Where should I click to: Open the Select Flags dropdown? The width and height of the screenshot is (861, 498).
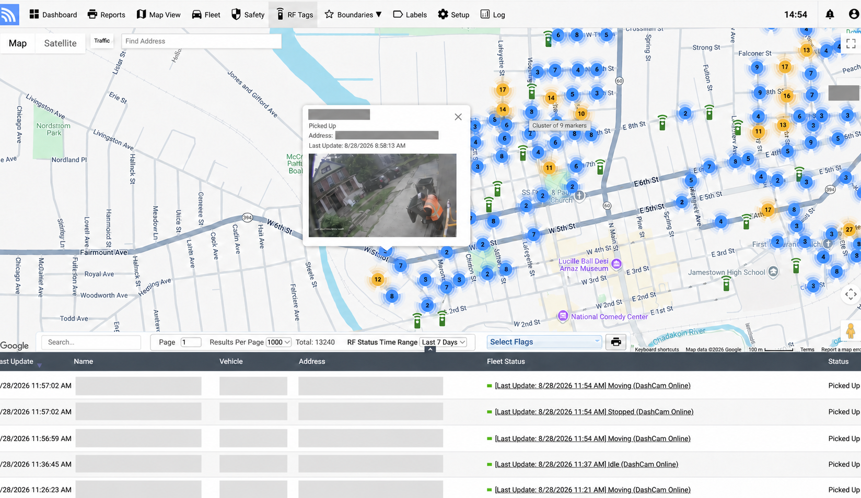coord(544,342)
